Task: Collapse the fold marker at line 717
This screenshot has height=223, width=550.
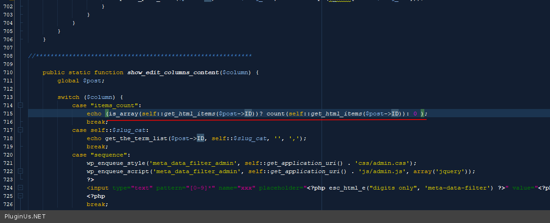Action: [20, 130]
